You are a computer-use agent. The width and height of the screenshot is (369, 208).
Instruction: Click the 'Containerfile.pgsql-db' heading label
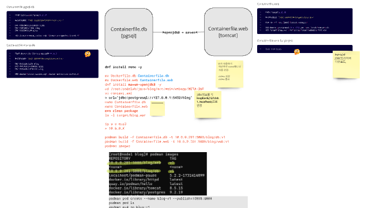20,7
